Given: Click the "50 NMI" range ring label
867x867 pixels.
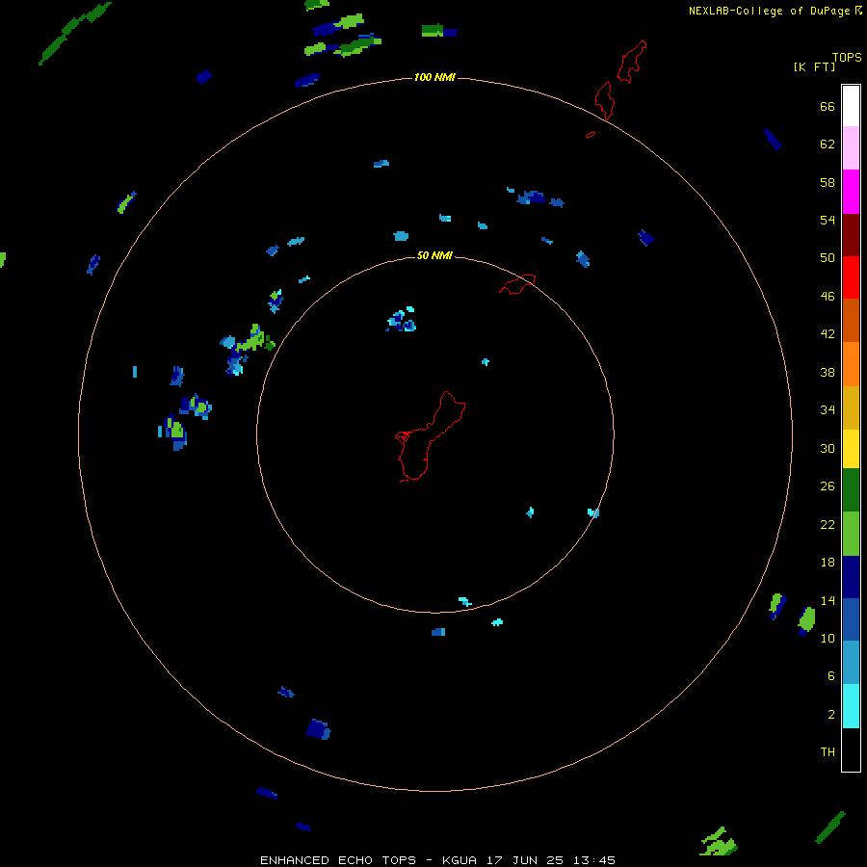Looking at the screenshot, I should (x=434, y=255).
